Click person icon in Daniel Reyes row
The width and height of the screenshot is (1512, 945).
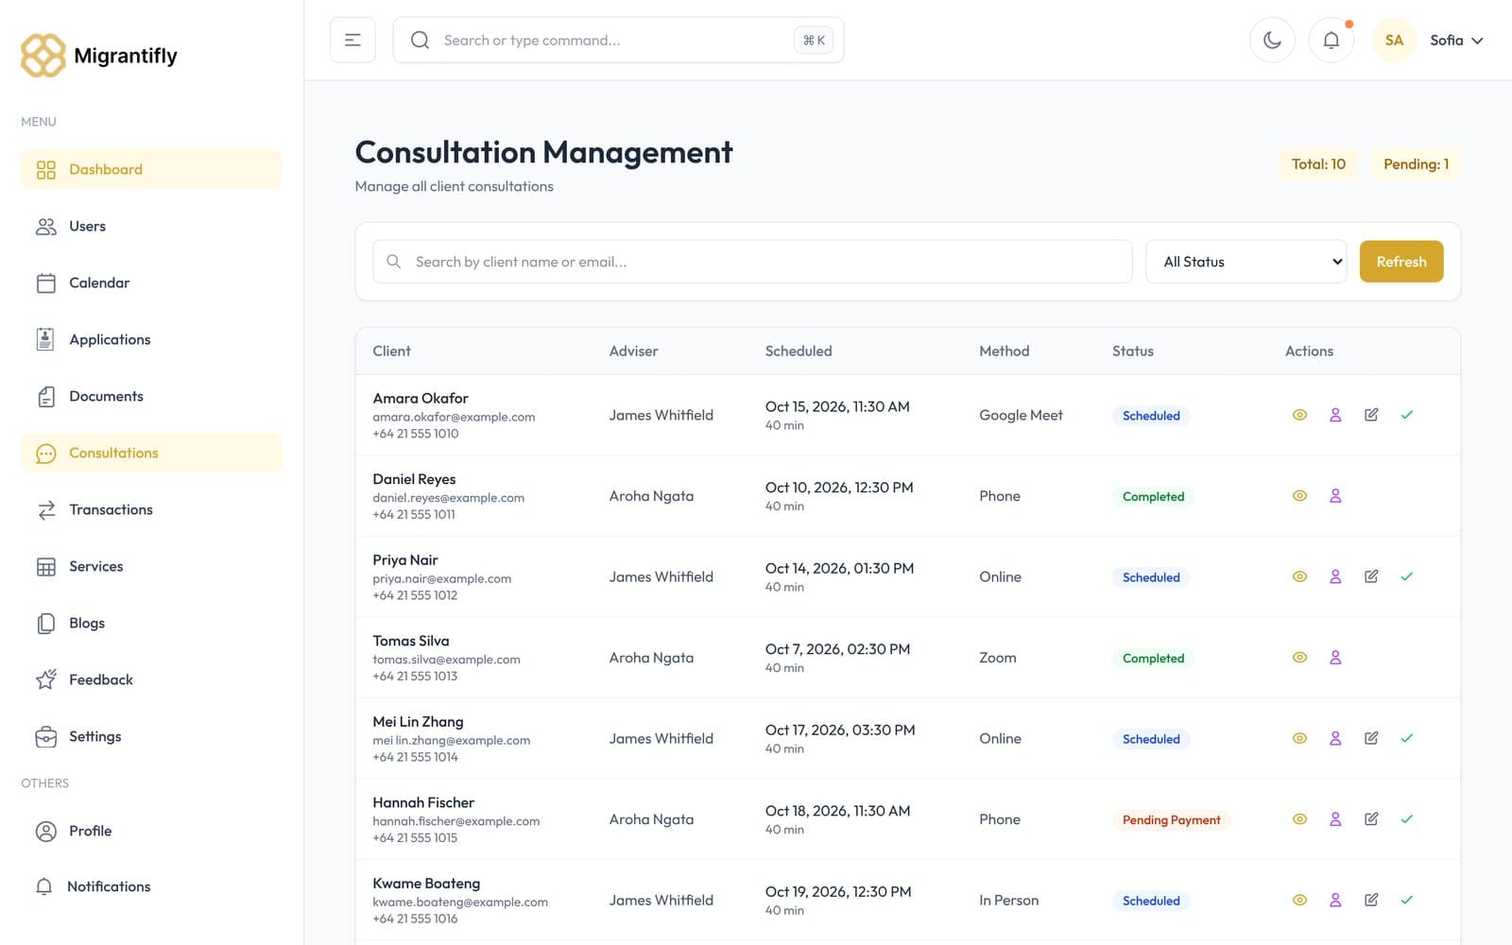tap(1335, 495)
